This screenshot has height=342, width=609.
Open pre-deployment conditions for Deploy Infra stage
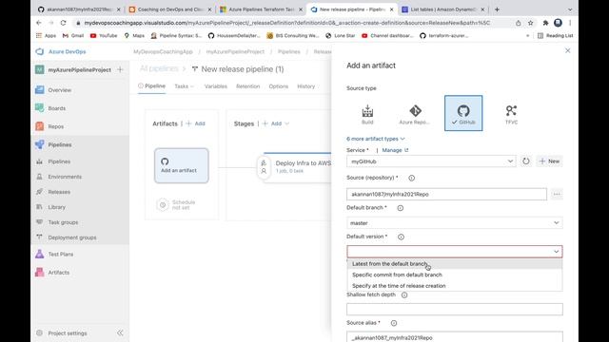coord(264,167)
